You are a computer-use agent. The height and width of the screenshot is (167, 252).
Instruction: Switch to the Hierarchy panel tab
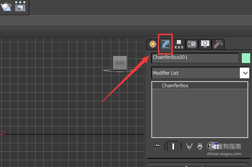179,44
